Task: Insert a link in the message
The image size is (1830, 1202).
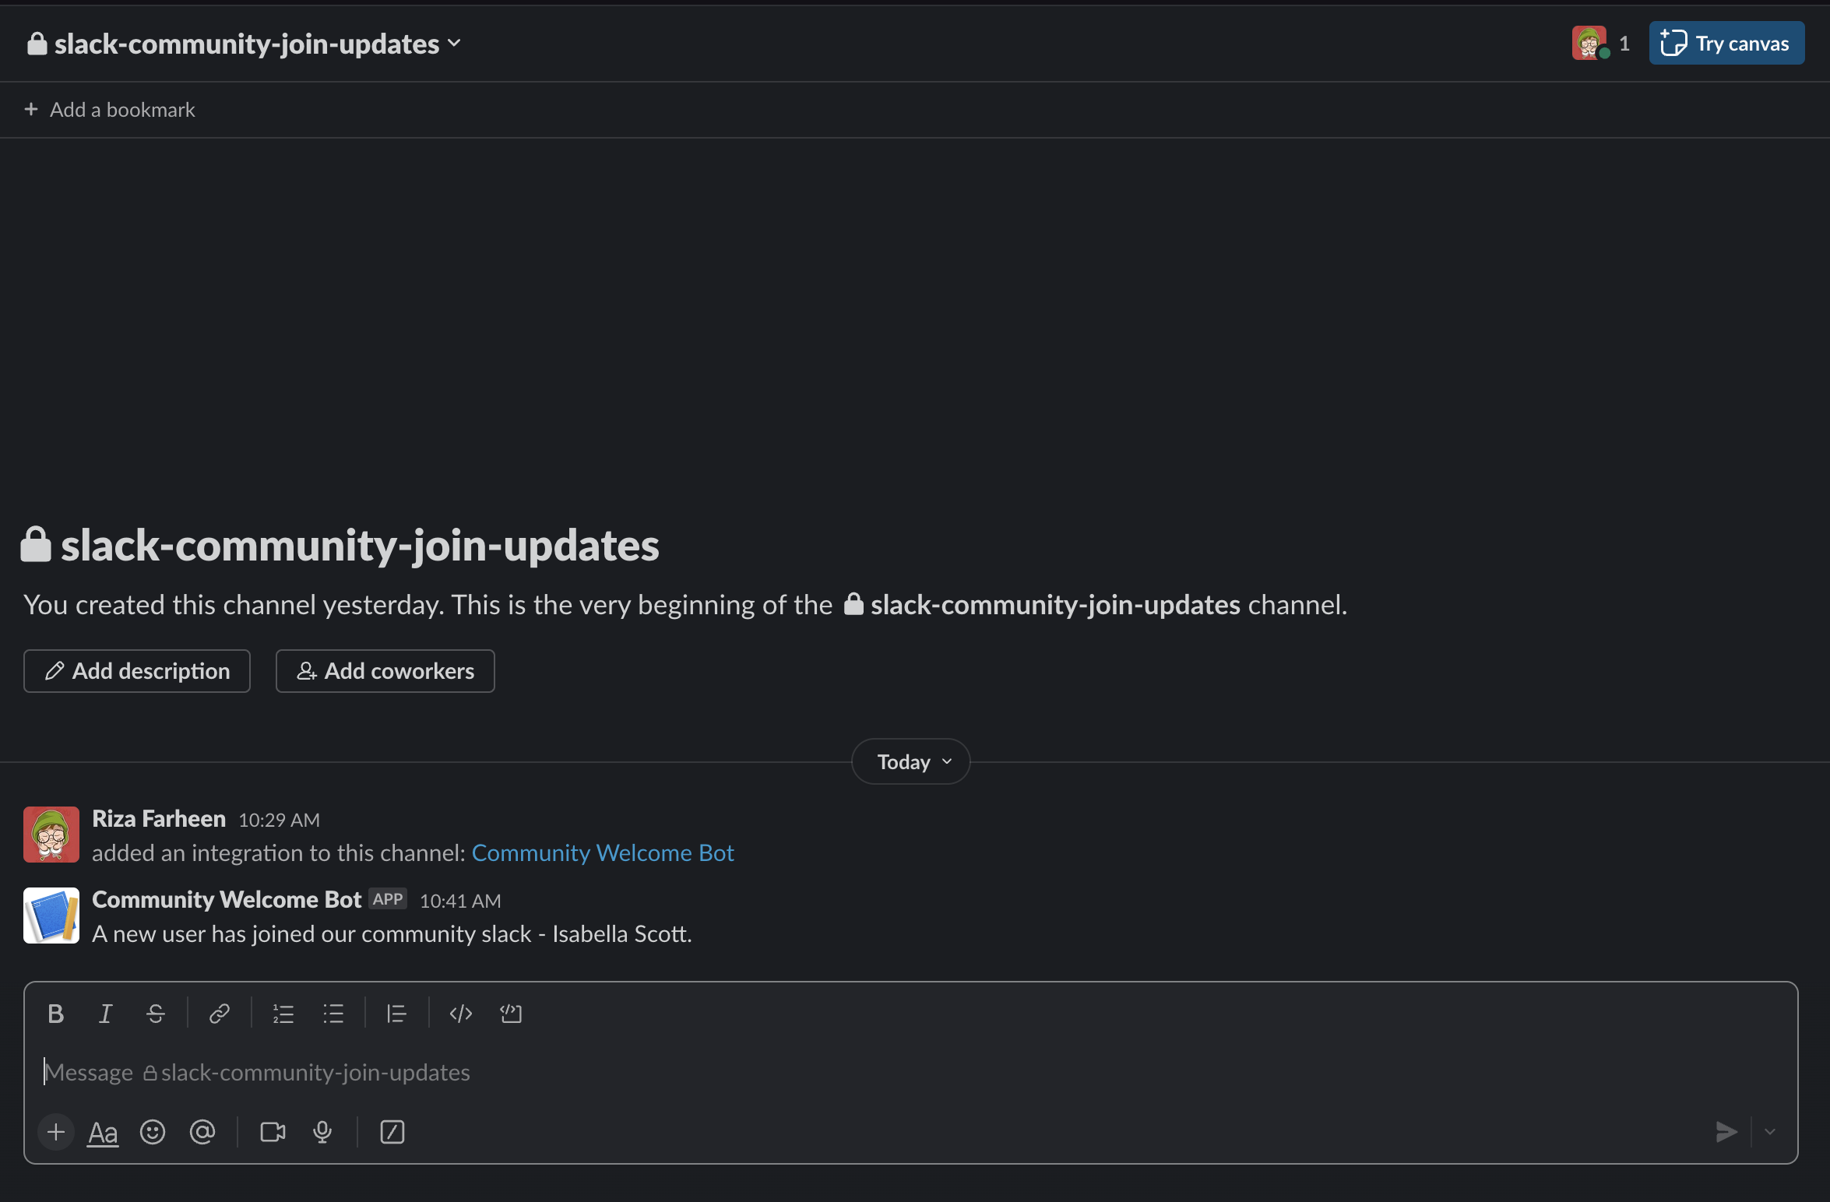Action: pos(219,1013)
